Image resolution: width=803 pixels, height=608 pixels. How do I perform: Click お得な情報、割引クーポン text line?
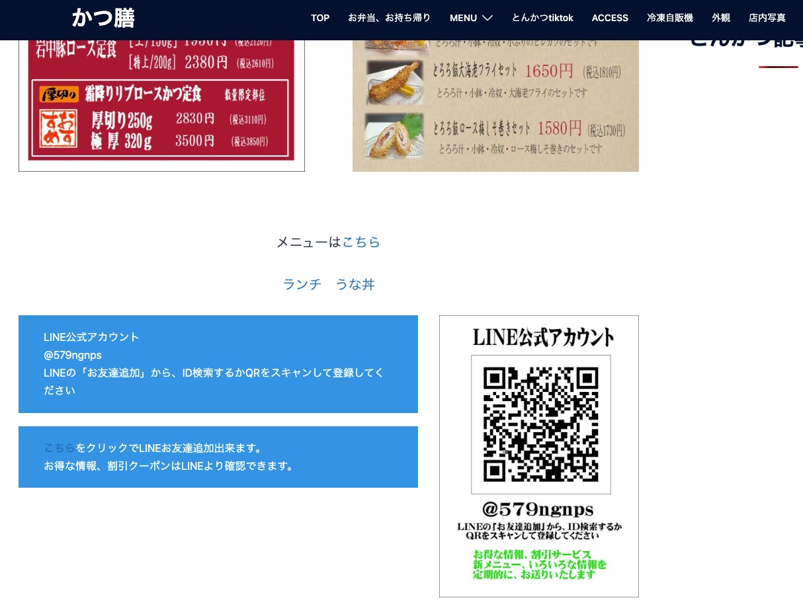pos(169,466)
